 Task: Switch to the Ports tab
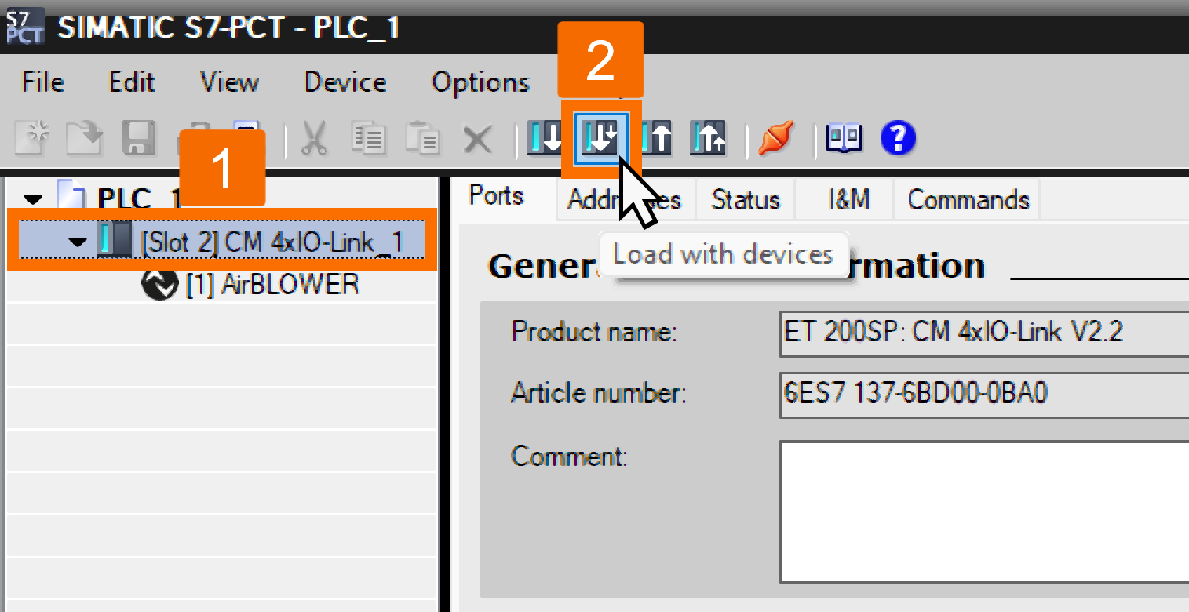[496, 196]
